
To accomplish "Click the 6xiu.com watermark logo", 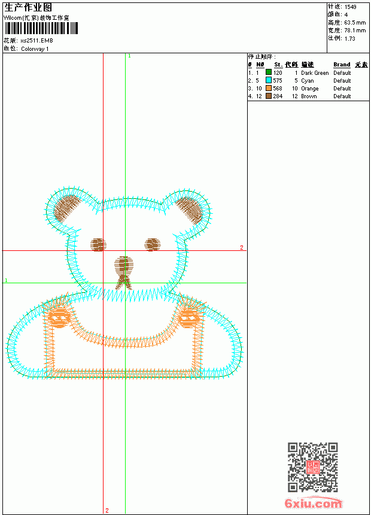I will pyautogui.click(x=314, y=503).
